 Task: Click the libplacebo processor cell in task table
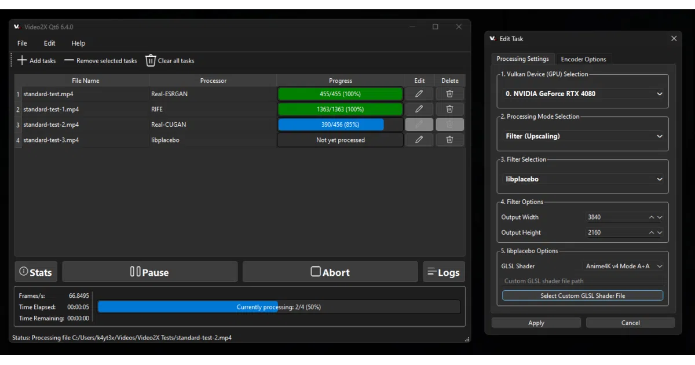(x=213, y=140)
